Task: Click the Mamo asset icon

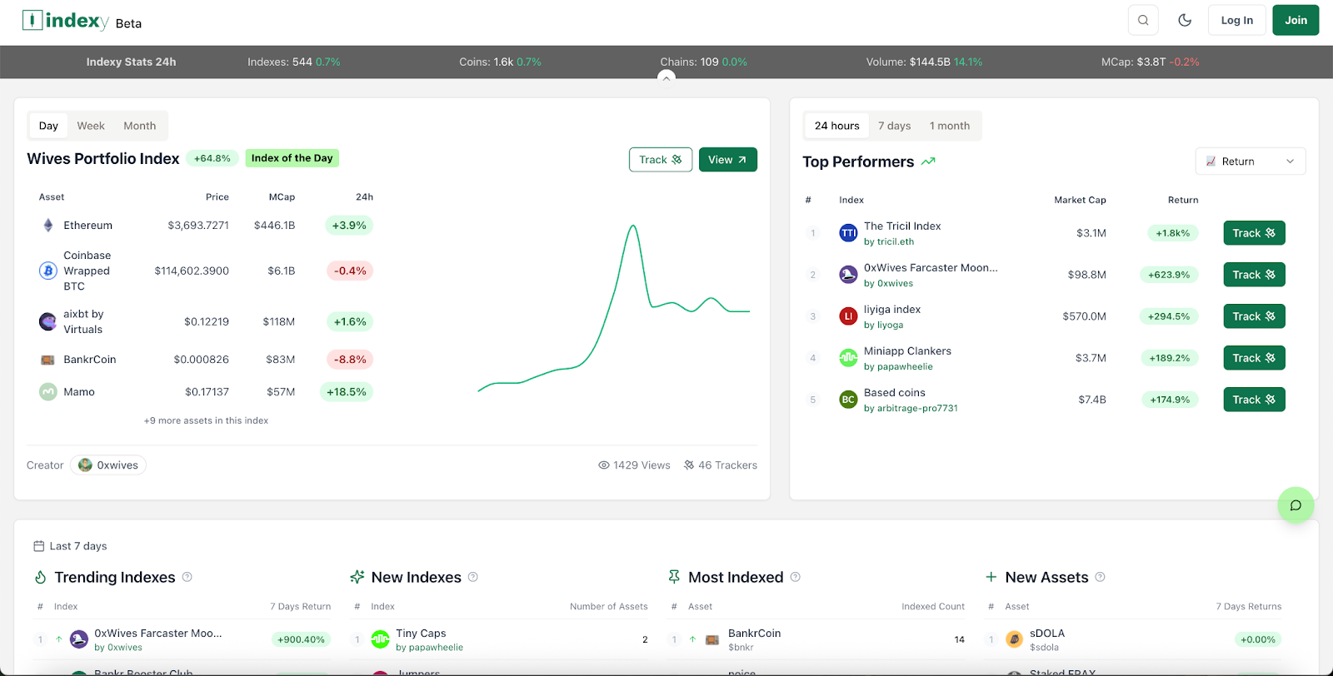Action: (48, 392)
